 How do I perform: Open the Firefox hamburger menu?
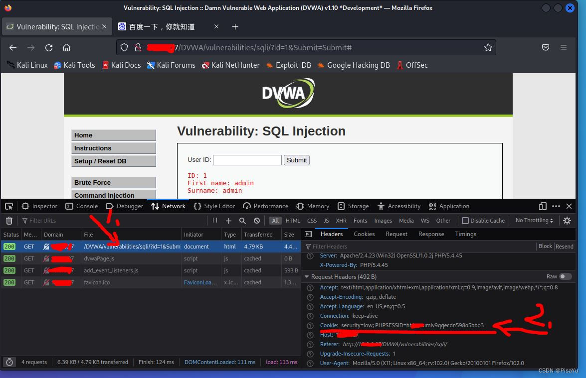(564, 47)
